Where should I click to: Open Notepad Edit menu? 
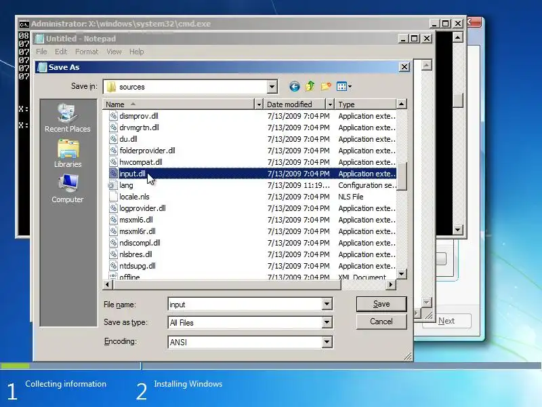[x=61, y=52]
